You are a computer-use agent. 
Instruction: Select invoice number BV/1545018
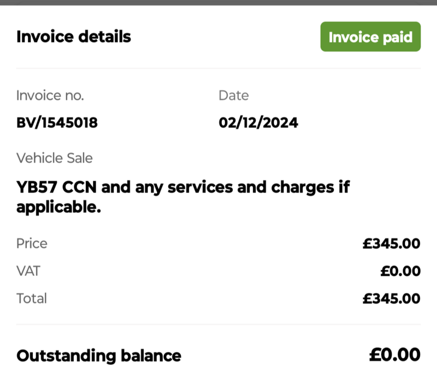click(x=57, y=122)
